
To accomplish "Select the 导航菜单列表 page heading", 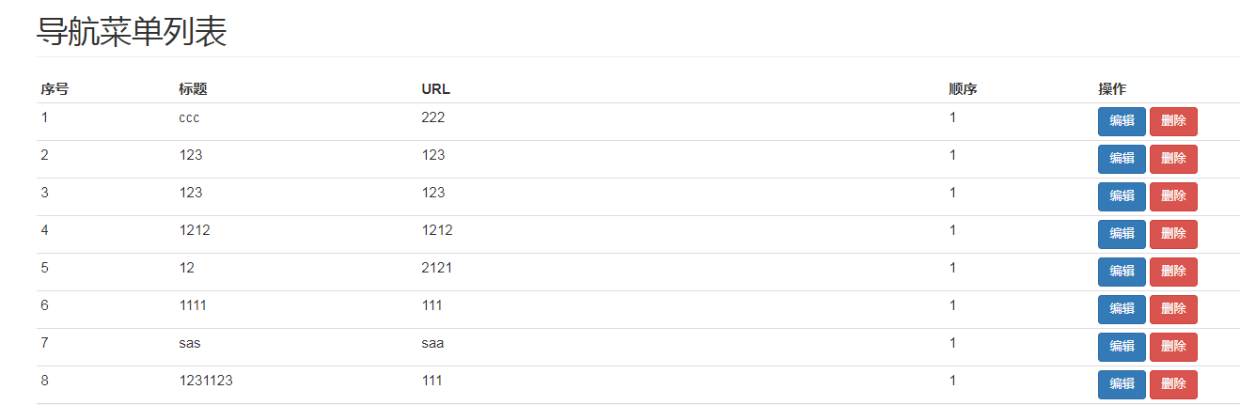I will point(132,32).
